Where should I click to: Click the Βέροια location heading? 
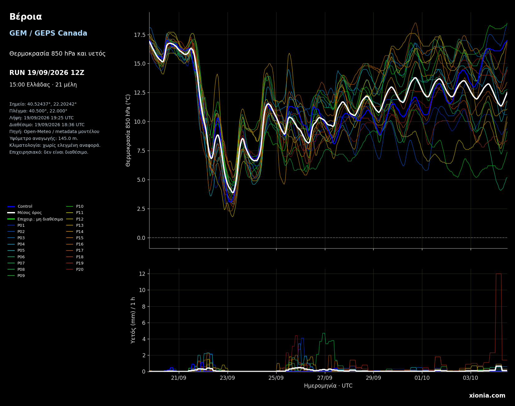26,17
